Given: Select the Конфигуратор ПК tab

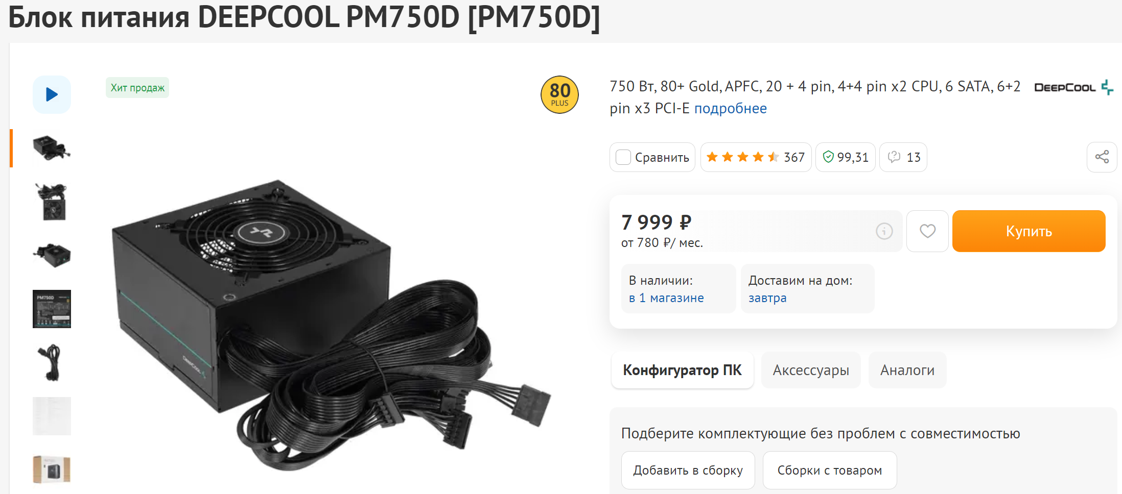Looking at the screenshot, I should 682,370.
